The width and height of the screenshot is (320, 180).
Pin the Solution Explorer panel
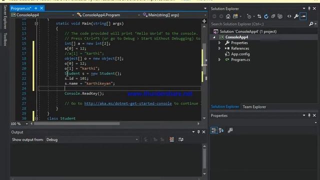pos(309,8)
